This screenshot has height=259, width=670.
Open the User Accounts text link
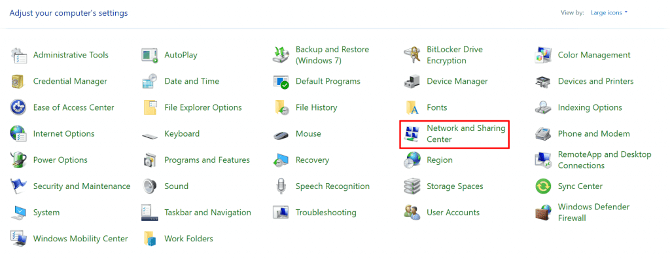click(453, 213)
